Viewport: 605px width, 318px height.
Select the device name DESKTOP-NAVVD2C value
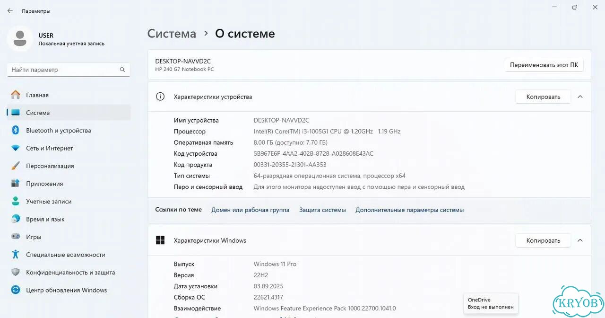(281, 120)
